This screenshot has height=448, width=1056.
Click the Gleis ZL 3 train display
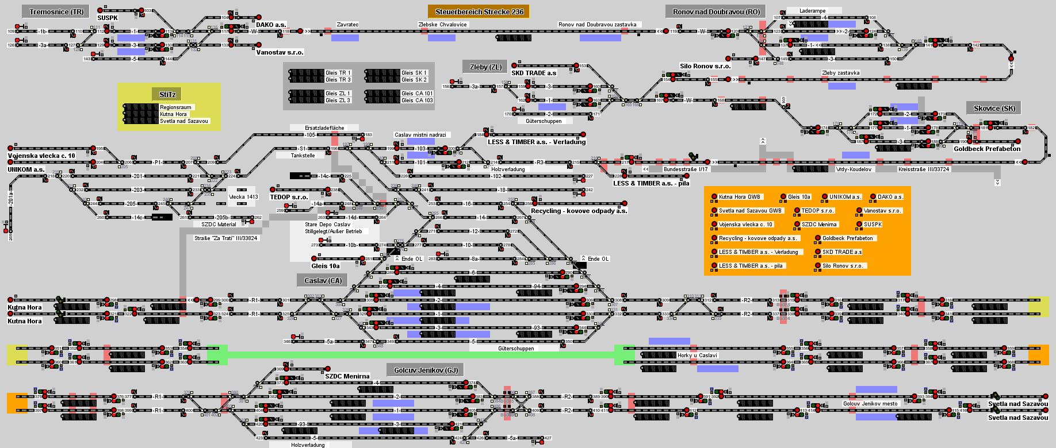[x=306, y=101]
